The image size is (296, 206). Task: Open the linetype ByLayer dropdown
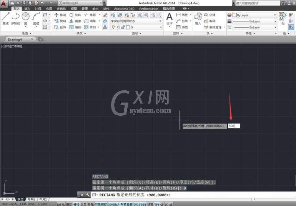[254, 27]
